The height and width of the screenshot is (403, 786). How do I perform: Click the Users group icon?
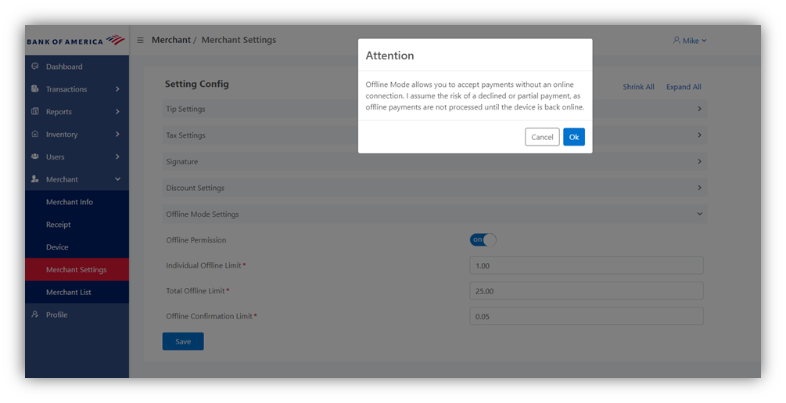35,157
